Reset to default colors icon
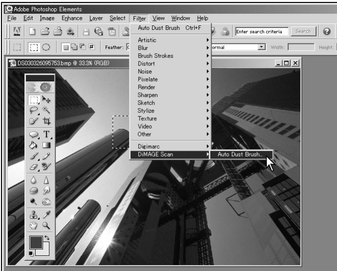 click(x=31, y=253)
